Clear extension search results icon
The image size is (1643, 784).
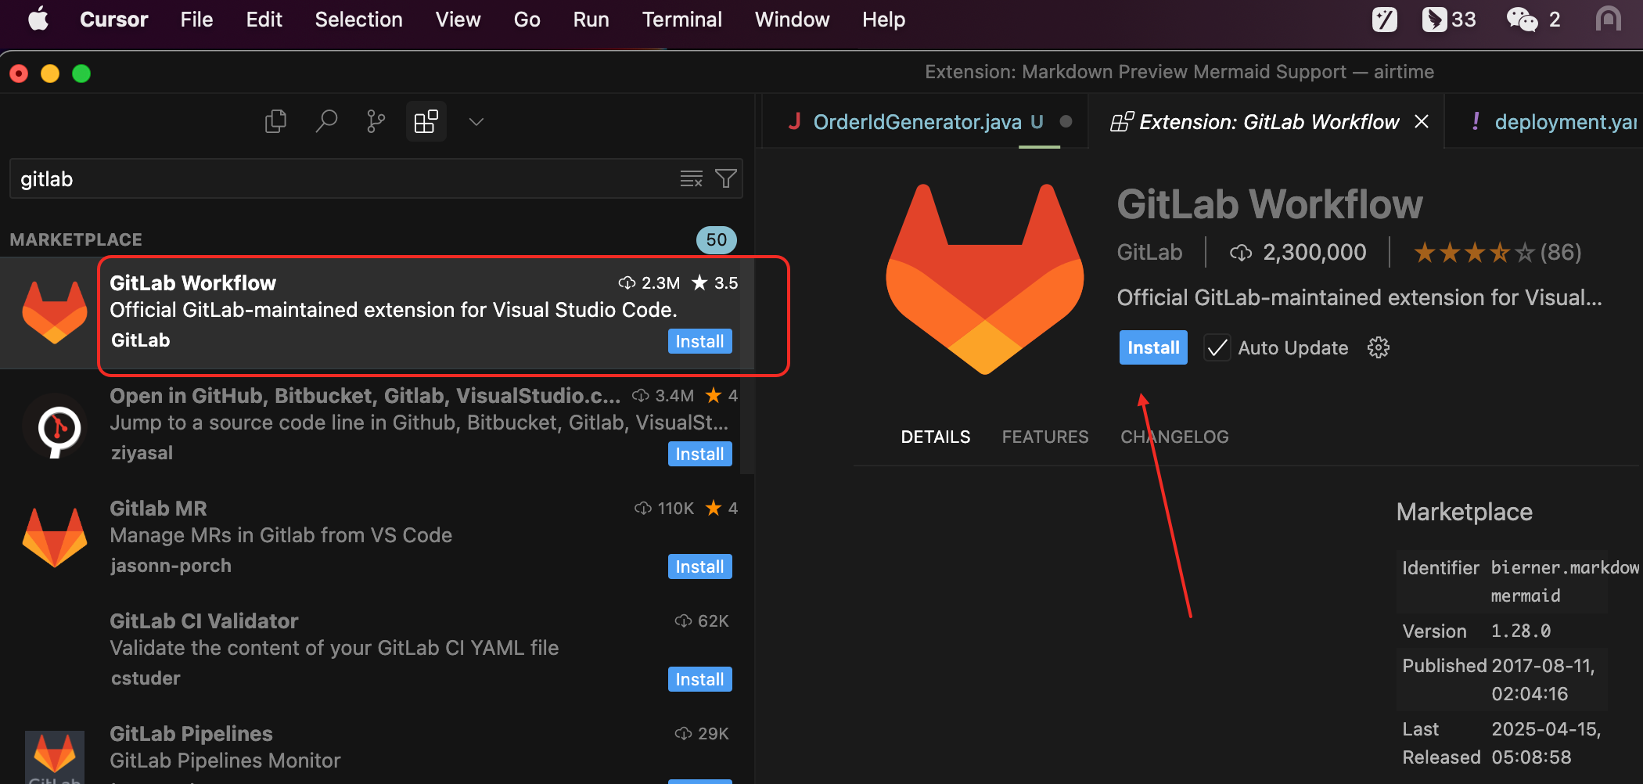692,179
